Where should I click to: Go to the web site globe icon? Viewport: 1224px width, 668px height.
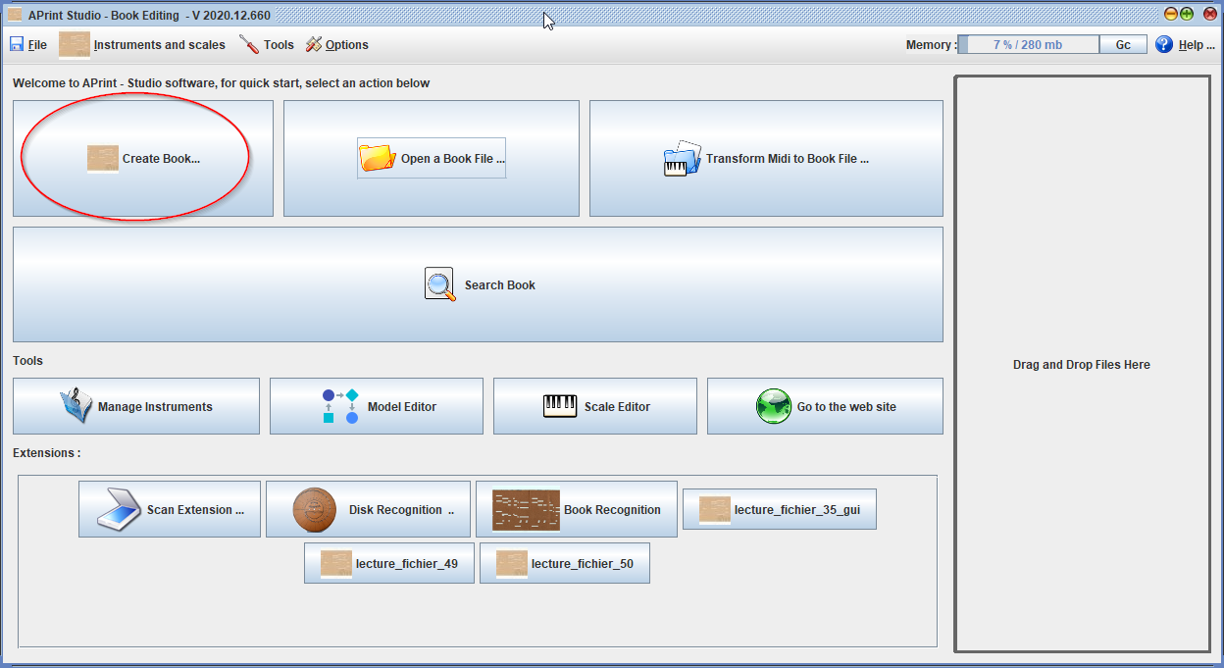(x=773, y=406)
